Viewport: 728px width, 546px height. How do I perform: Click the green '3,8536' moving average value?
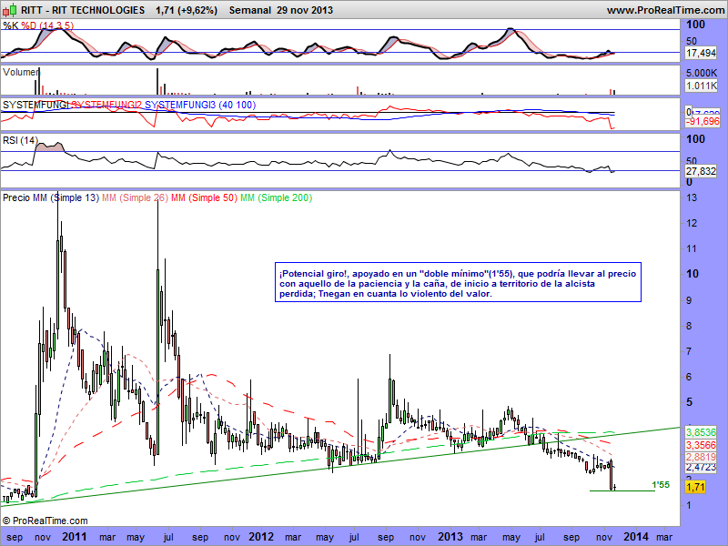pyautogui.click(x=701, y=432)
